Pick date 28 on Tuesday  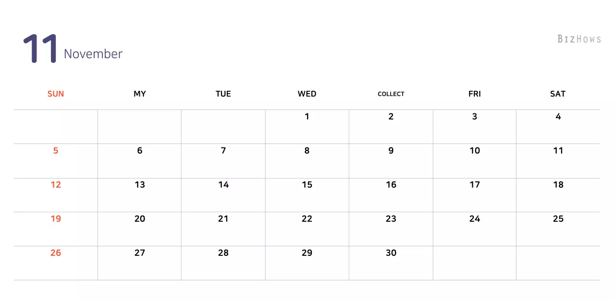pos(223,253)
